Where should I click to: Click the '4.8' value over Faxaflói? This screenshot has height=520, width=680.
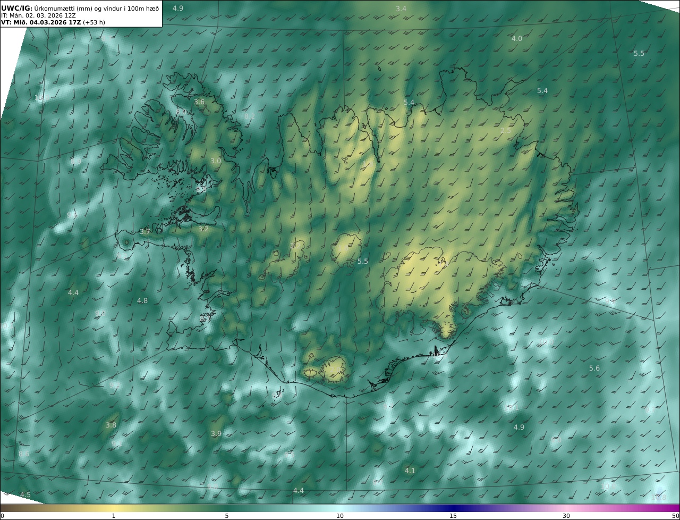[x=142, y=301]
